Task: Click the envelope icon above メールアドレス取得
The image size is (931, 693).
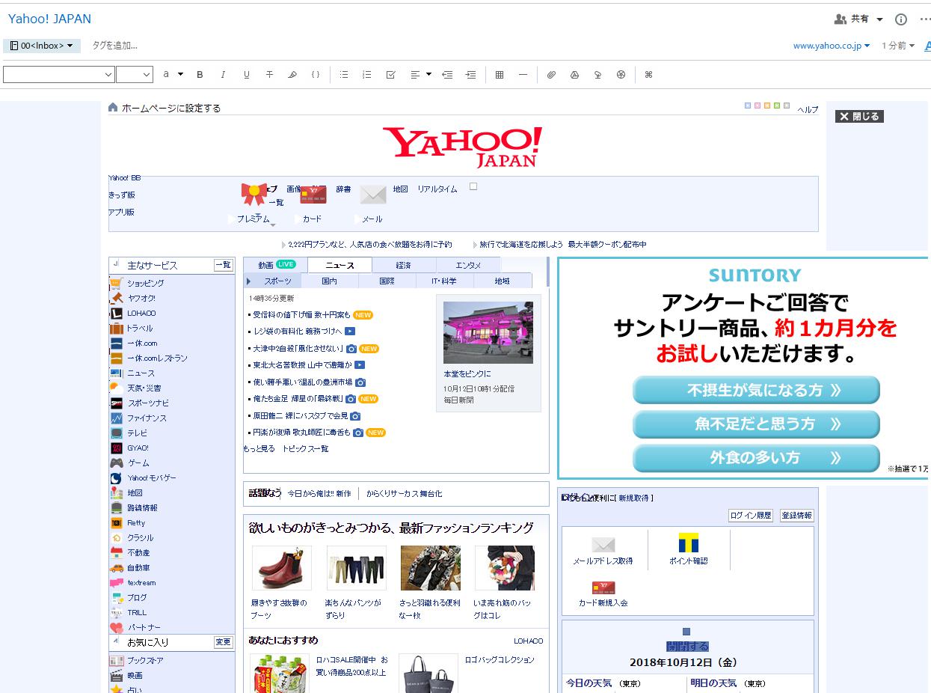Action: click(603, 544)
